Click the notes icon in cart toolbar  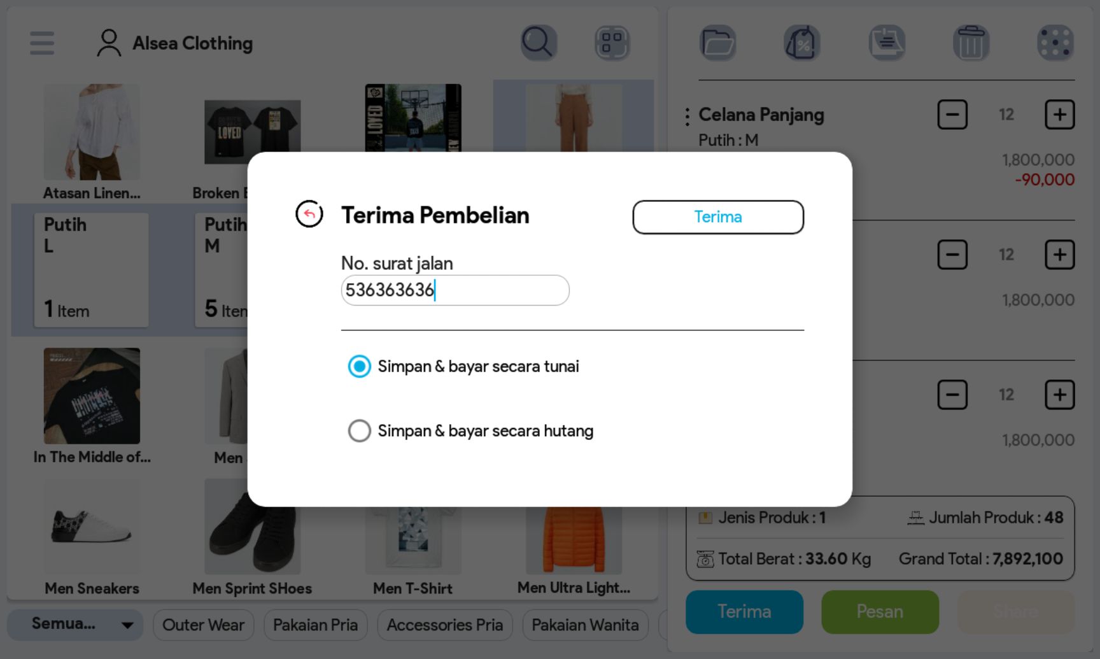tap(887, 43)
